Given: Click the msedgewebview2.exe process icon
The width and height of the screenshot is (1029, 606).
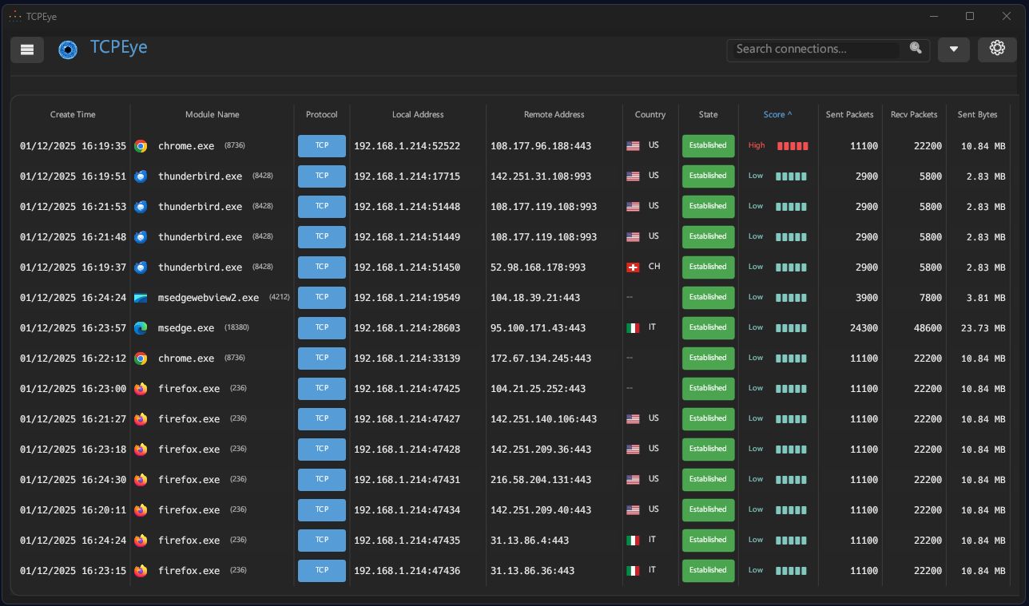Looking at the screenshot, I should 141,298.
